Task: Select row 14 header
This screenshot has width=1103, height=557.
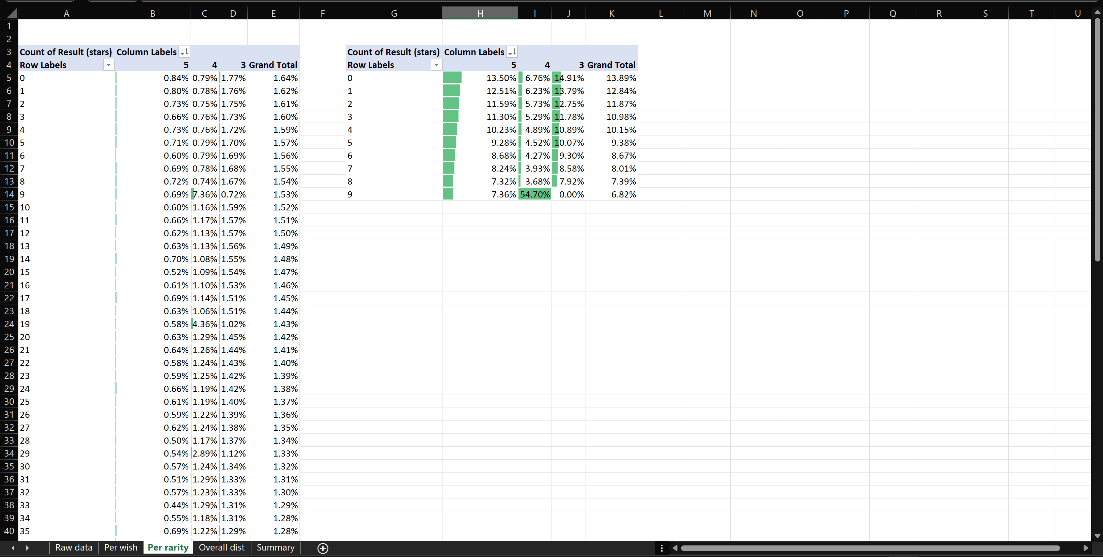Action: click(9, 194)
